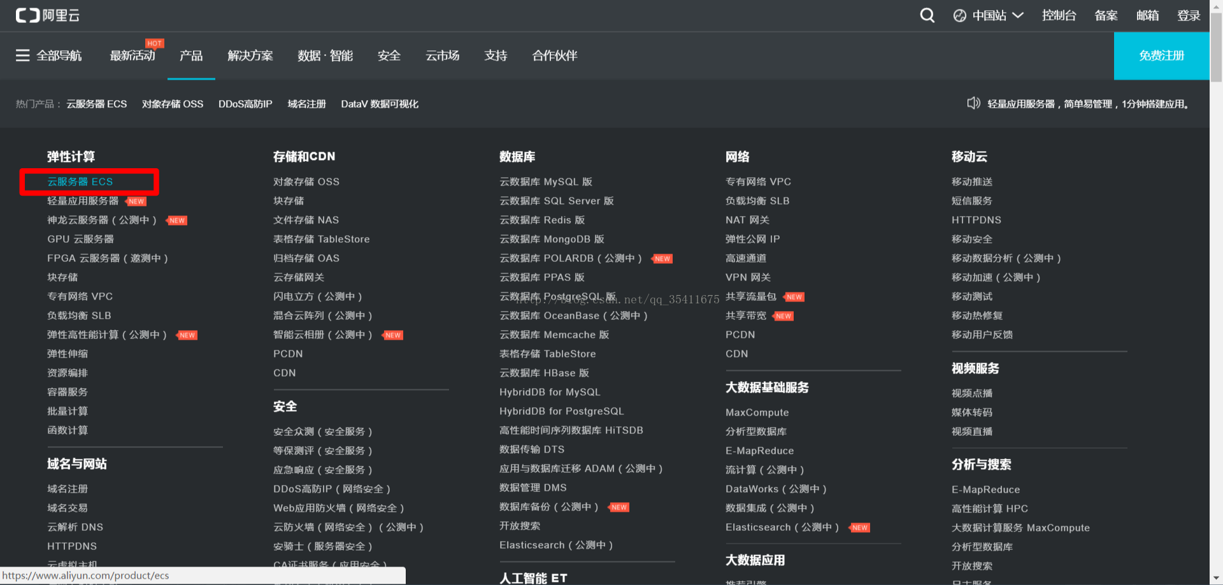Viewport: 1223px width, 585px height.
Task: Open the 轻量应用服务器 announcement text
Action: click(x=1089, y=104)
